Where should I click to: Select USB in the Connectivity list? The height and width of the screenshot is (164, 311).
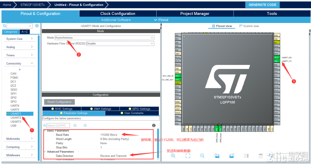point(13,126)
